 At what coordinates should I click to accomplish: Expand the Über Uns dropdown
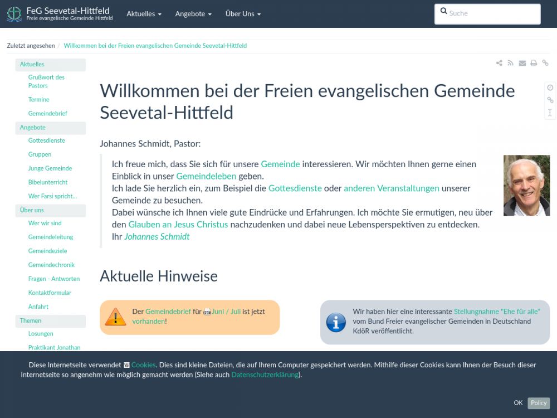click(x=242, y=14)
